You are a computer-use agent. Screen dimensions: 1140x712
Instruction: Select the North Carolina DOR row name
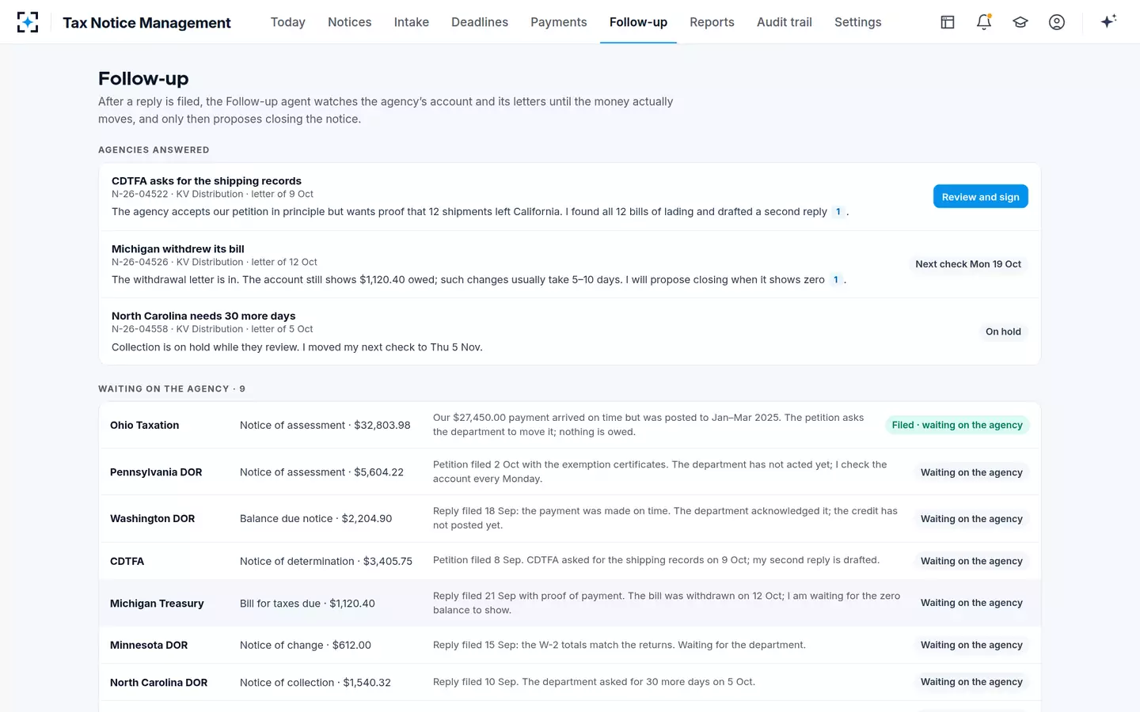(159, 683)
